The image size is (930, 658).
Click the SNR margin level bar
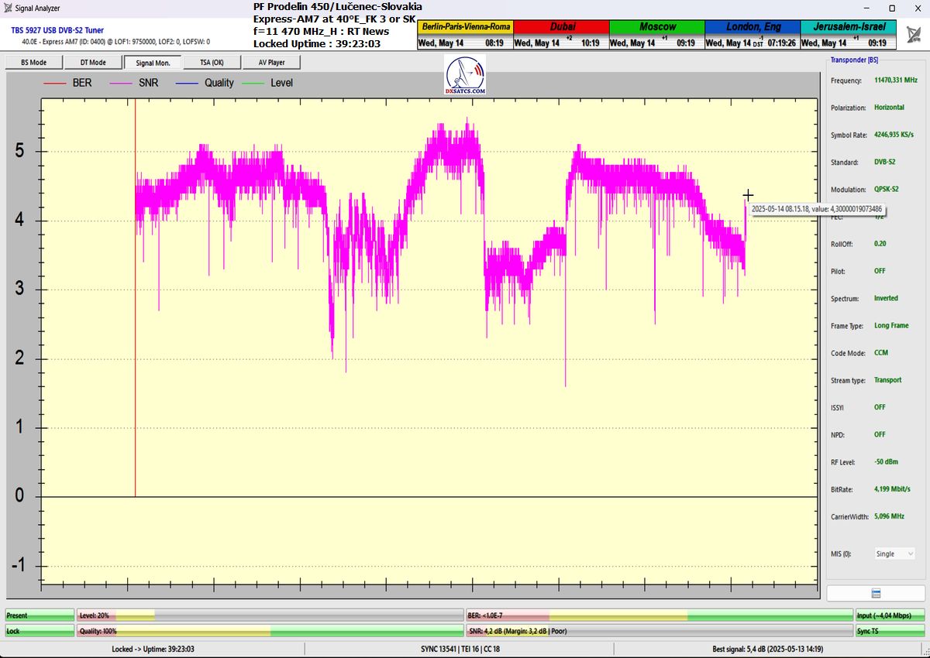tap(659, 631)
